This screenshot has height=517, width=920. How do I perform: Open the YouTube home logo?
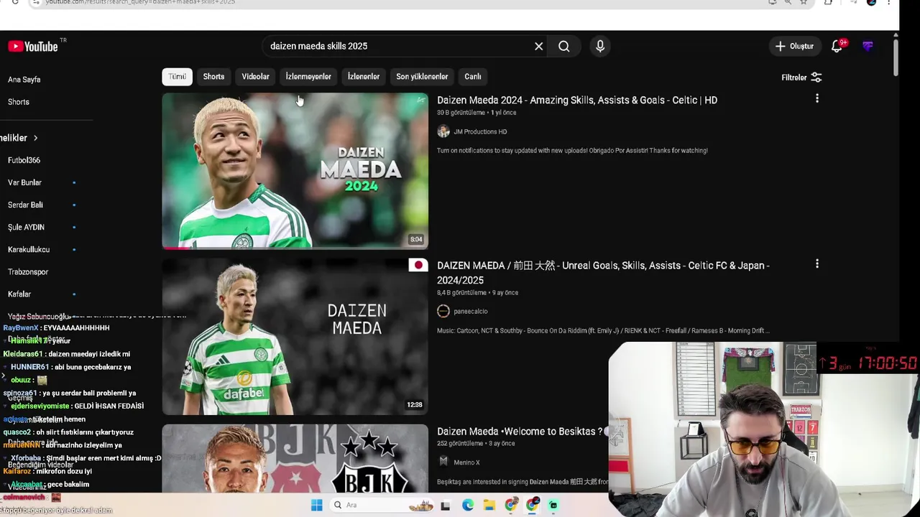pyautogui.click(x=33, y=47)
